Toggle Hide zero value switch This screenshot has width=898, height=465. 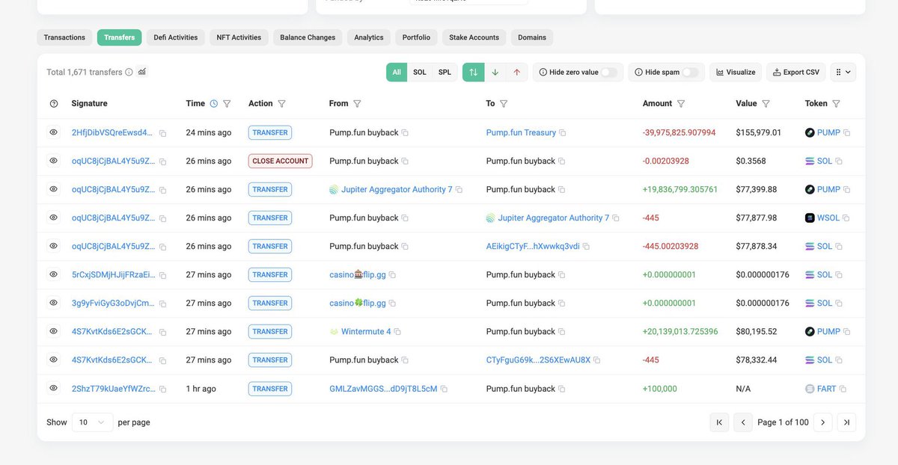609,73
